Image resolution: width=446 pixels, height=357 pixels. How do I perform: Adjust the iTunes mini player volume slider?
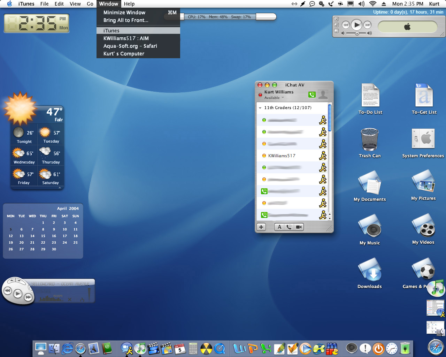click(357, 33)
